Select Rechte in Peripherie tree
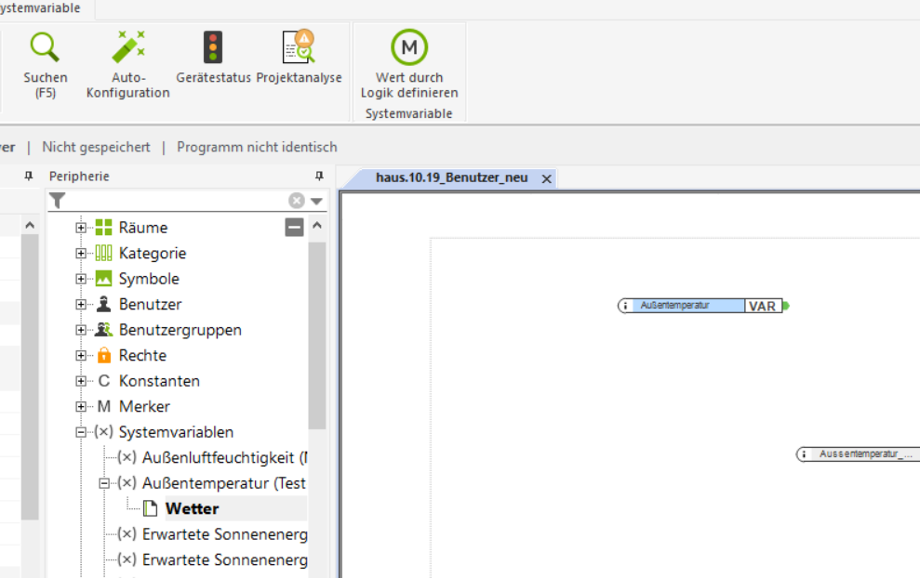Viewport: 920px width, 578px height. tap(142, 355)
